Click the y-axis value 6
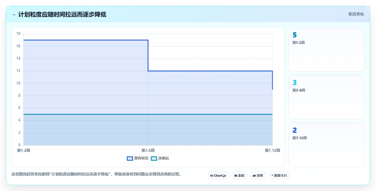 point(19,108)
